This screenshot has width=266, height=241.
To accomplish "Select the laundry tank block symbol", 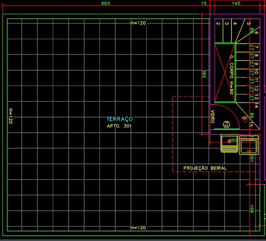I will pos(229,143).
